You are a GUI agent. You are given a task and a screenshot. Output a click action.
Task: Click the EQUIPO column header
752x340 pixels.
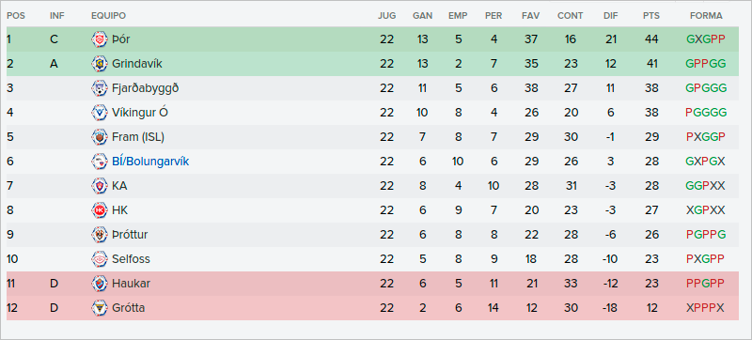[108, 16]
